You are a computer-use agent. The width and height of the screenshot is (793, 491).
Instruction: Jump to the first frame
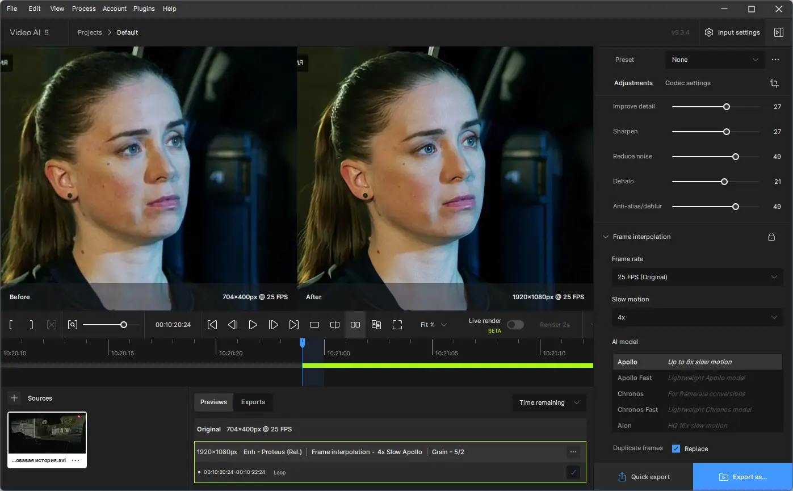tap(212, 325)
